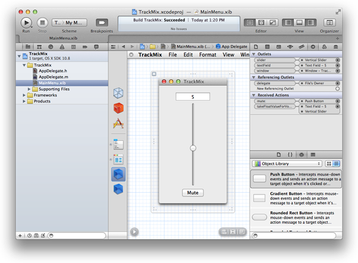Viewport: 358px width, 263px height.
Task: Click the empty circle beside New Referencing Outlet
Action: point(338,89)
